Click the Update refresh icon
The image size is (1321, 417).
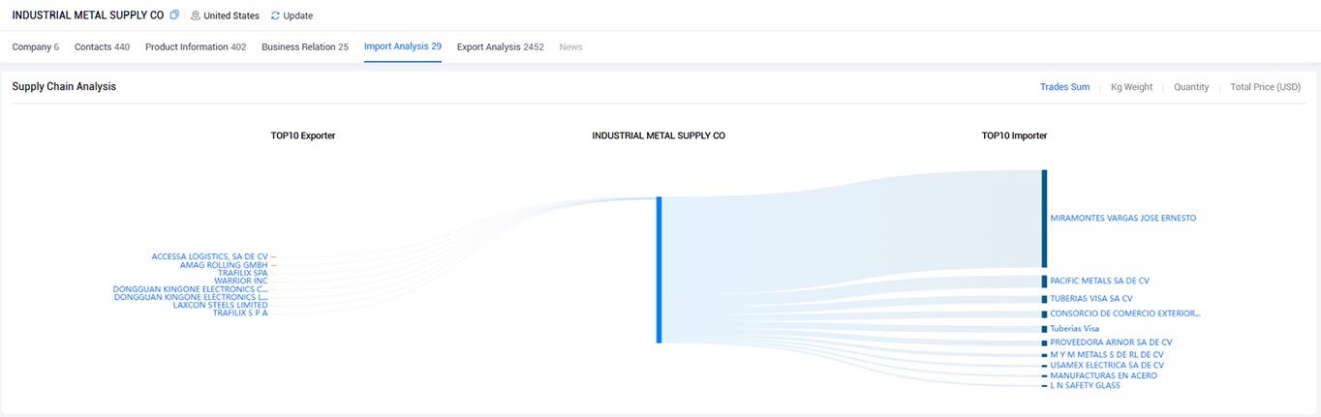(275, 15)
